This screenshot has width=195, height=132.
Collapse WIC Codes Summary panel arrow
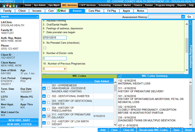[119, 76]
